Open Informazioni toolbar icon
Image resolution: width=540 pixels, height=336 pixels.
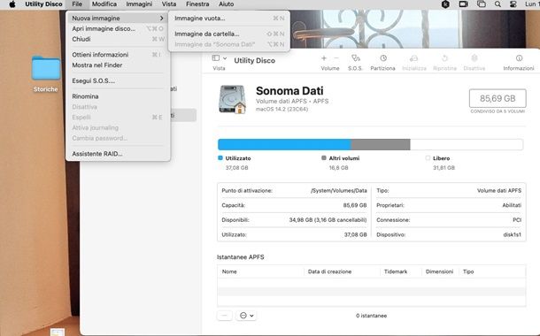pyautogui.click(x=519, y=58)
